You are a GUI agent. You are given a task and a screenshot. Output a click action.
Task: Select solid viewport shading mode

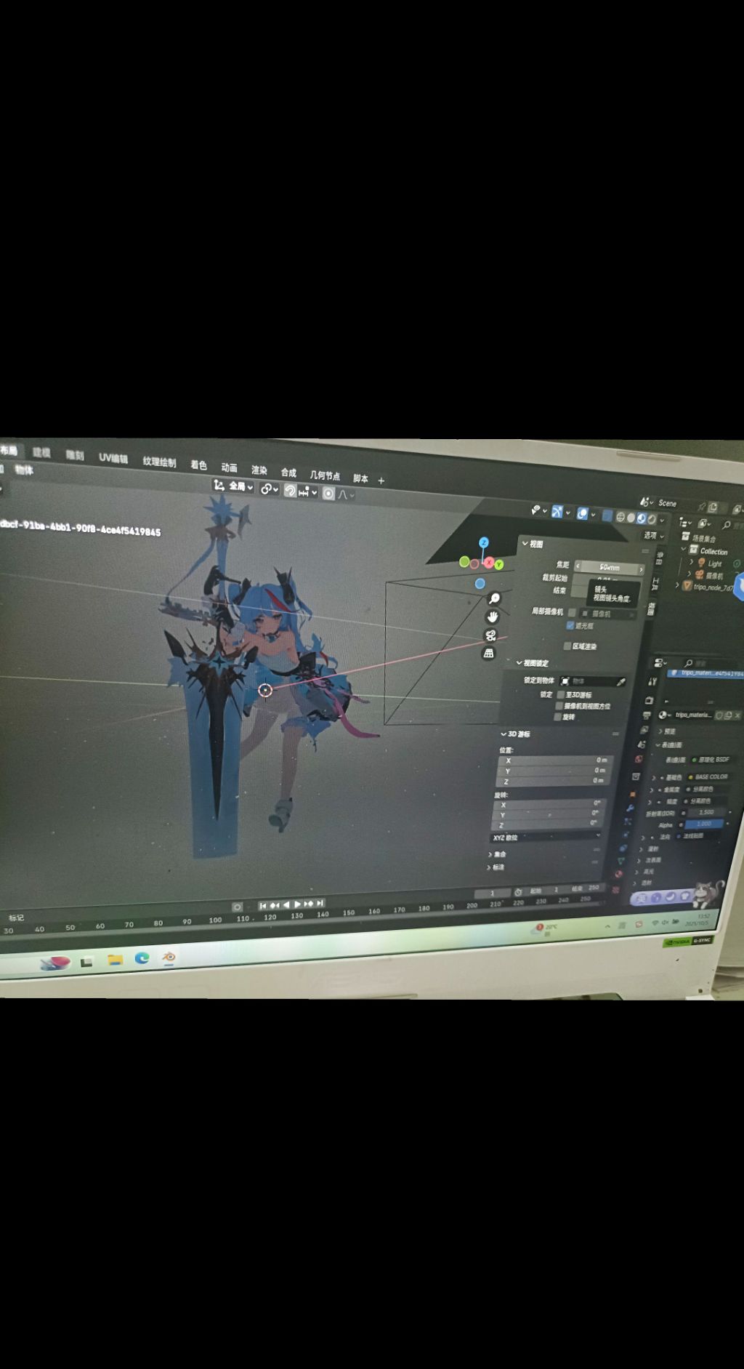pyautogui.click(x=631, y=518)
